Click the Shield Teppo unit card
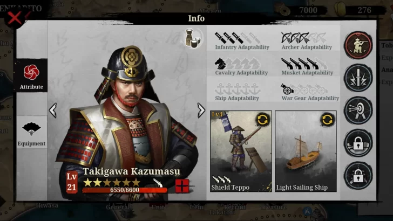 click(x=241, y=151)
